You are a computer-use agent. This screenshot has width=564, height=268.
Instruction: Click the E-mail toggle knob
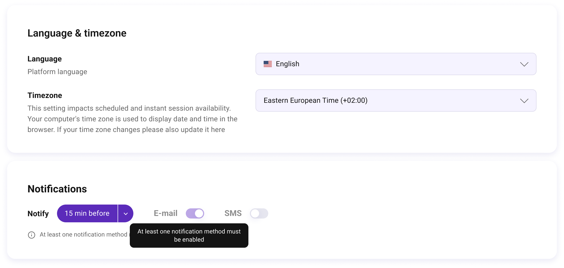click(x=199, y=213)
